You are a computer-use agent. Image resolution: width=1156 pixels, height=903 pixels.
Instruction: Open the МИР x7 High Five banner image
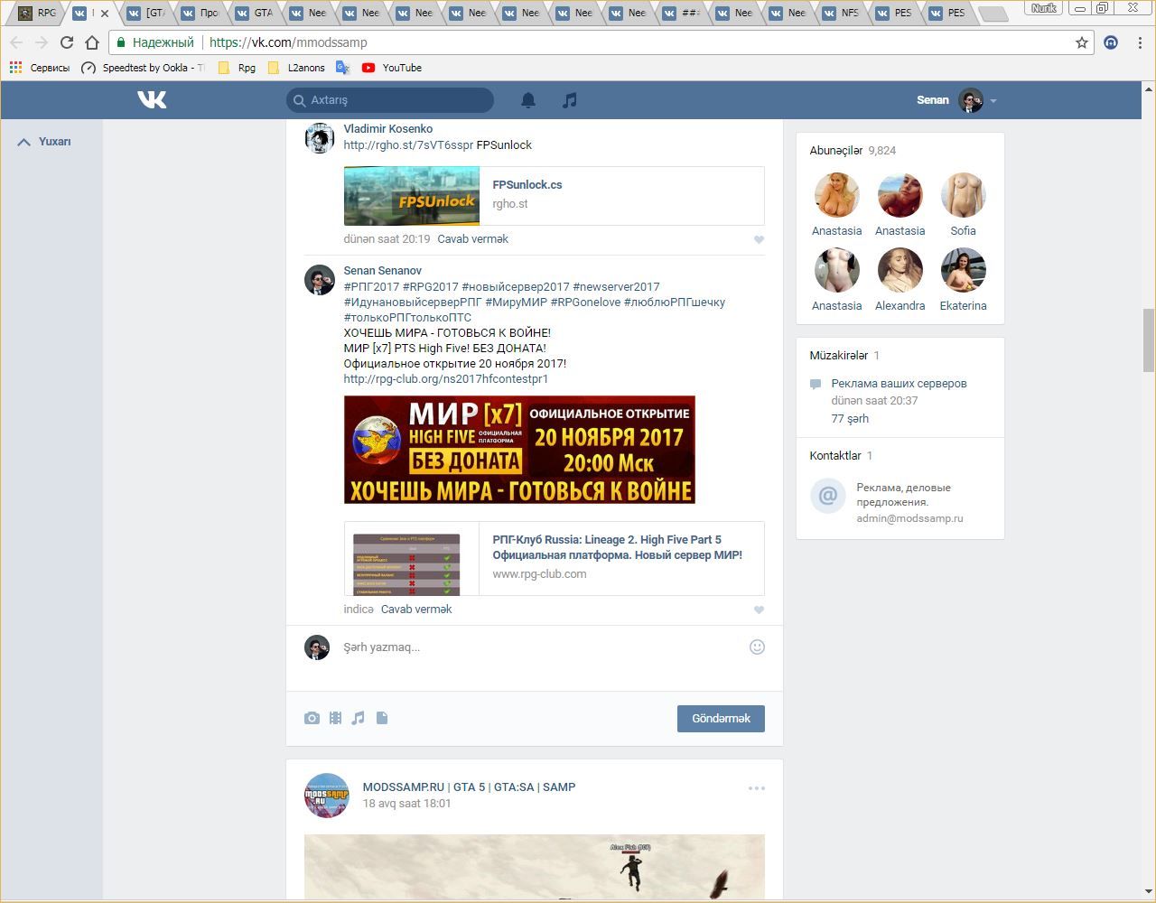click(519, 450)
